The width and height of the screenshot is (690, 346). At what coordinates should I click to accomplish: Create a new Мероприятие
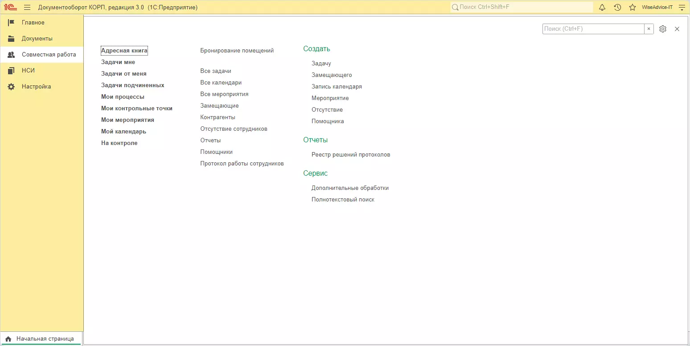pos(330,98)
